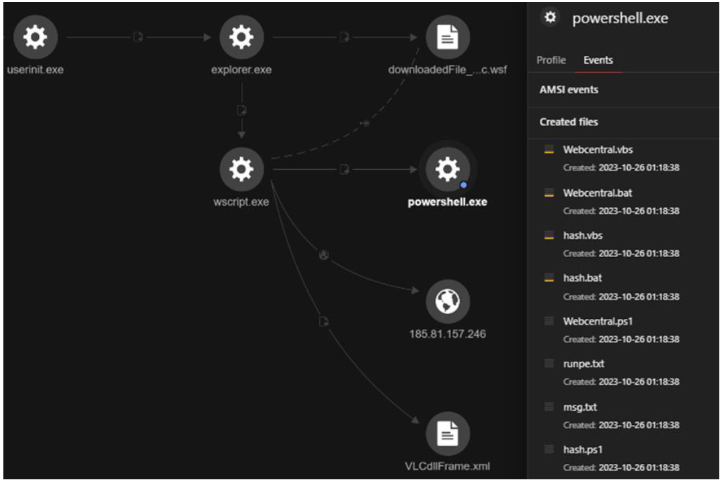Click the icon next to runpe.txt
Screen dimensions: 724x482
coord(549,364)
